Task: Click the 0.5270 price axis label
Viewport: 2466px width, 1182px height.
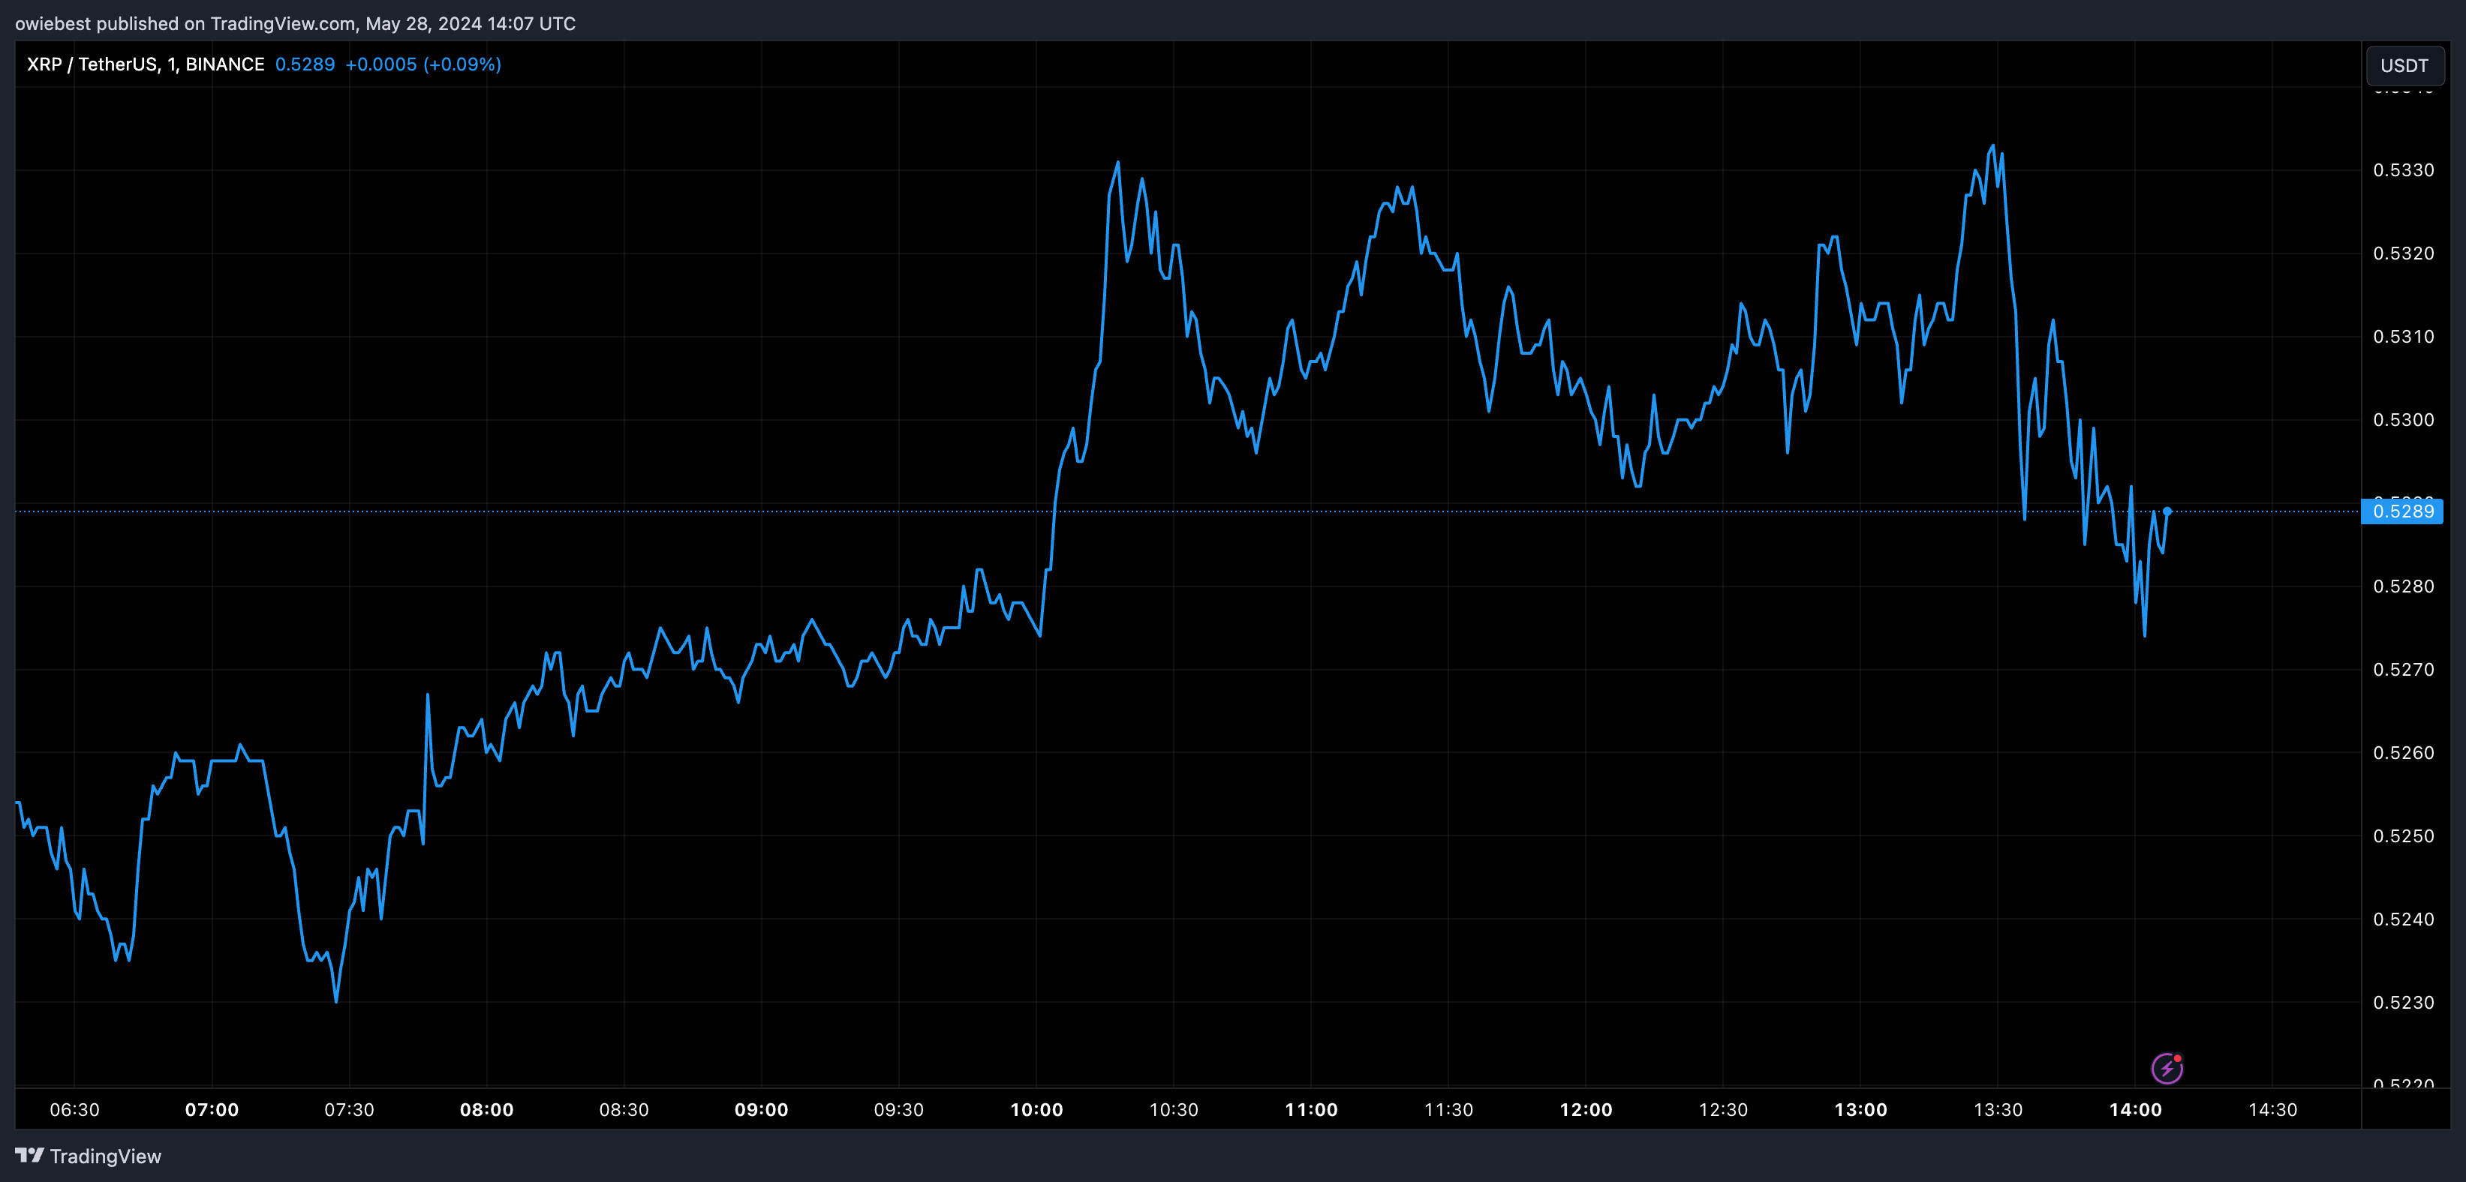Action: click(x=2403, y=670)
